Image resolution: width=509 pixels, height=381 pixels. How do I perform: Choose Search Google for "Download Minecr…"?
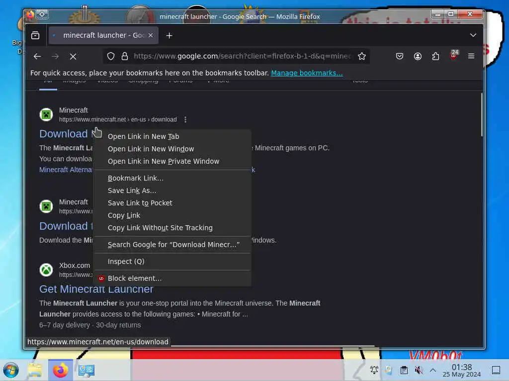click(173, 245)
